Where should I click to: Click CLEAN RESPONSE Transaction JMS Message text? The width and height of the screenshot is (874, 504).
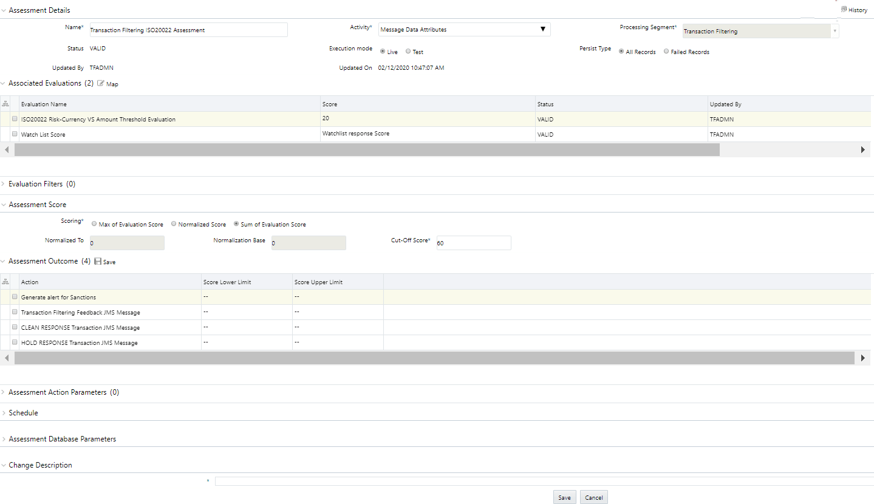click(81, 327)
